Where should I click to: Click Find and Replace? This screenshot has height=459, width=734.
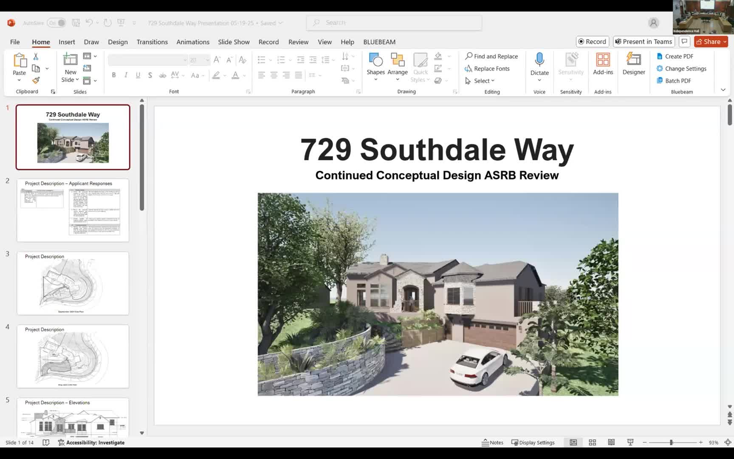[x=491, y=56]
